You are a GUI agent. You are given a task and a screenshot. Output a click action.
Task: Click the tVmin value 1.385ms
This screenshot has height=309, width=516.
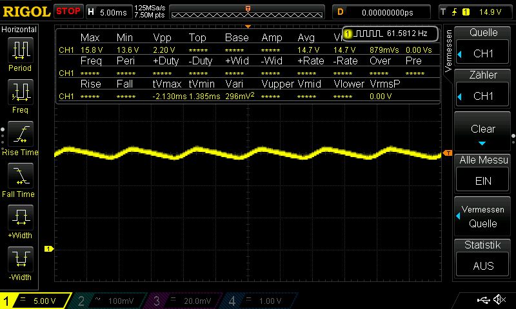point(204,96)
